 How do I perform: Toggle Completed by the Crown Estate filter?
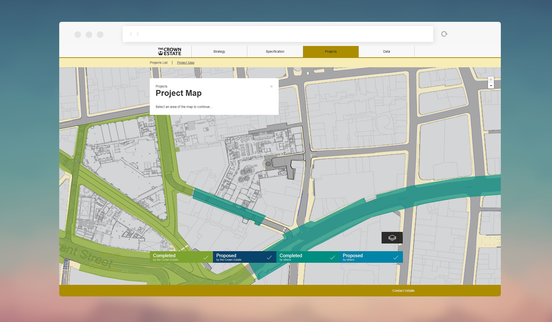tap(181, 257)
